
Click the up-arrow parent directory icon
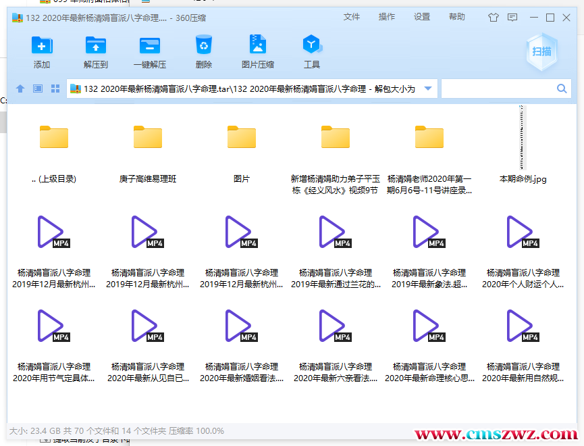click(x=20, y=88)
